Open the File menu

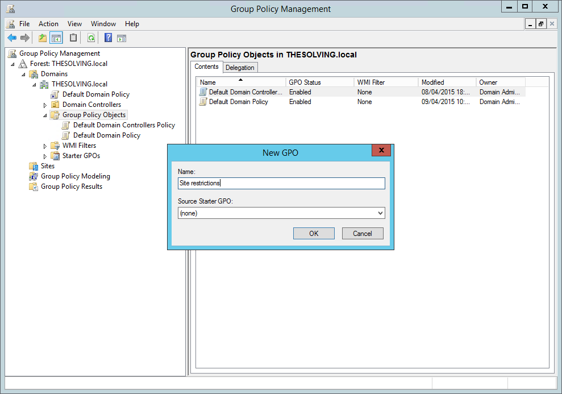(24, 24)
